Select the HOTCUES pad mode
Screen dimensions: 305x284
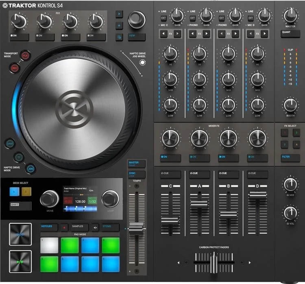pos(49,227)
